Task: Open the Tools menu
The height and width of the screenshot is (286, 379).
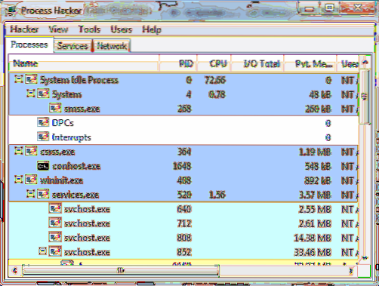Action: click(x=89, y=29)
